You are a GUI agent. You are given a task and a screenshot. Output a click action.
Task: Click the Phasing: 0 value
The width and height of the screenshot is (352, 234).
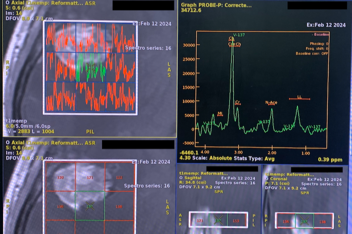pos(319,44)
